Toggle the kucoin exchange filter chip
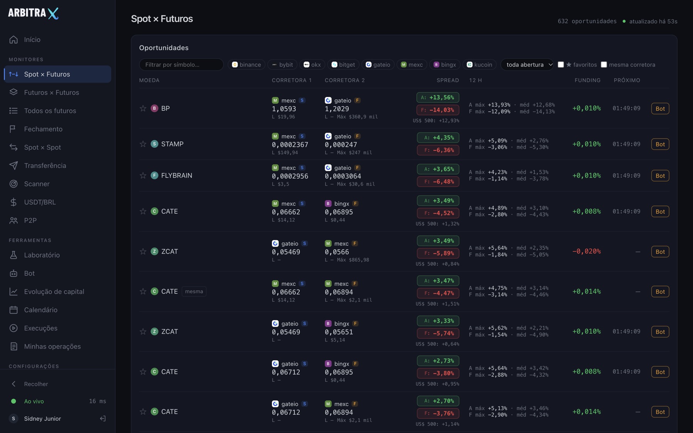693x433 pixels. tap(479, 65)
